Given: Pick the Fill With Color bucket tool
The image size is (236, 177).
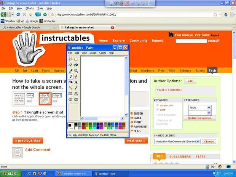Looking at the screenshot, I should click(76, 65).
